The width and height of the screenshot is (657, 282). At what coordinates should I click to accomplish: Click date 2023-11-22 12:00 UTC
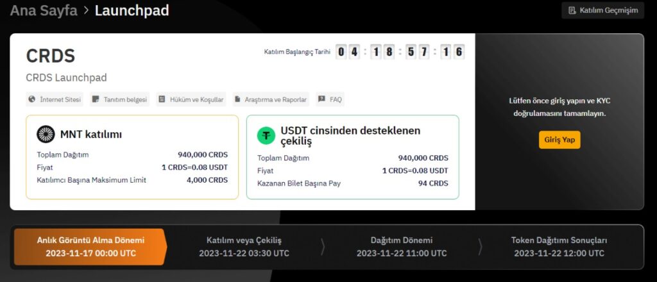(559, 254)
